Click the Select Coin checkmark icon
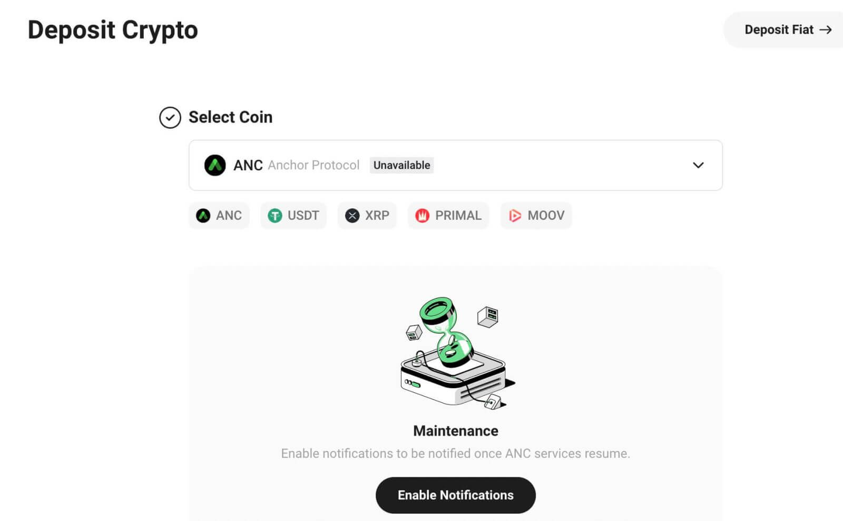843x521 pixels. pyautogui.click(x=169, y=118)
